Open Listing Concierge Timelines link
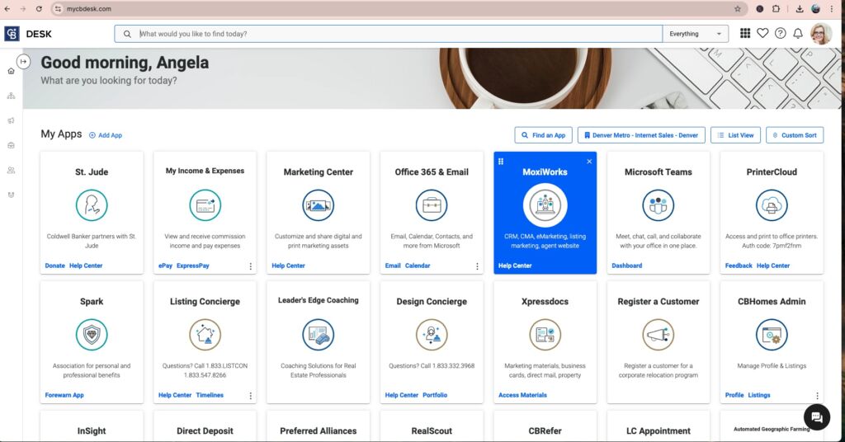The image size is (845, 442). (x=210, y=395)
